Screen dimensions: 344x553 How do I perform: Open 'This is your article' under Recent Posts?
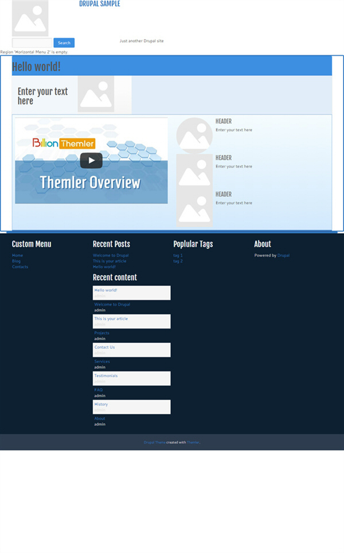click(110, 261)
